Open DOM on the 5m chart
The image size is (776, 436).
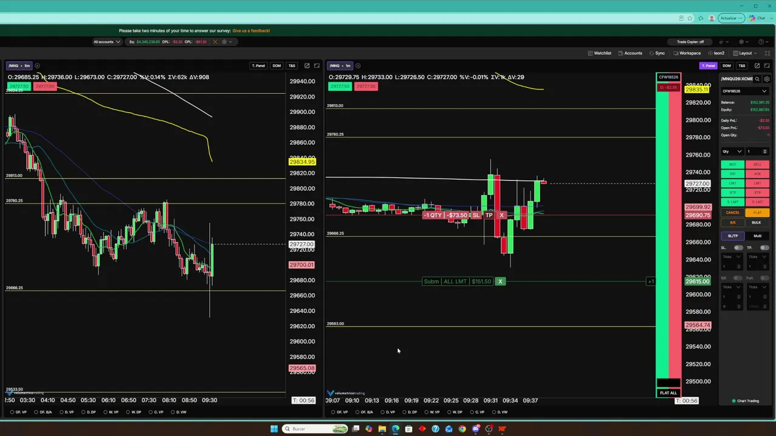pos(276,65)
